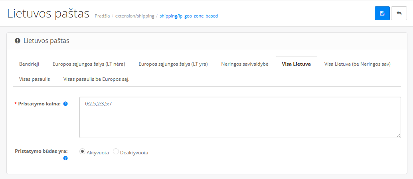Open the Bendrieji tab

click(x=29, y=64)
